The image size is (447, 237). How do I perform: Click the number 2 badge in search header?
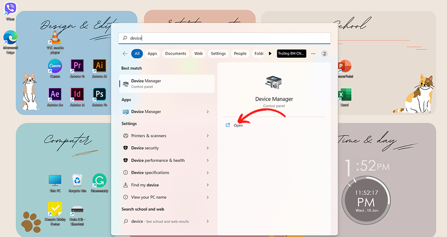point(325,54)
